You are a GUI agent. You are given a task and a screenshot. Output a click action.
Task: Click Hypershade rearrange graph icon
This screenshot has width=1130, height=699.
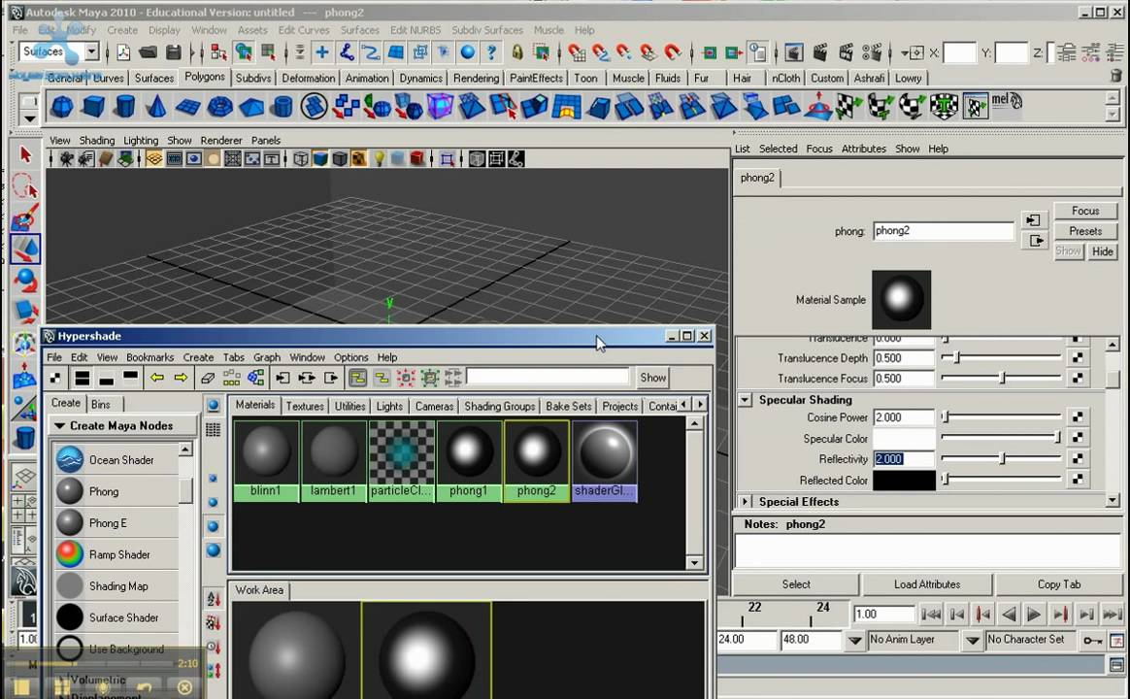tap(231, 378)
